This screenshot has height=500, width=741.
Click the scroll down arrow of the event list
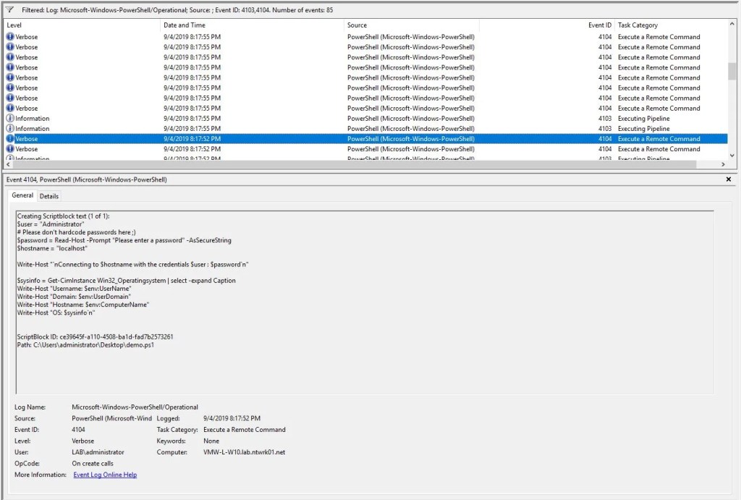coord(732,156)
